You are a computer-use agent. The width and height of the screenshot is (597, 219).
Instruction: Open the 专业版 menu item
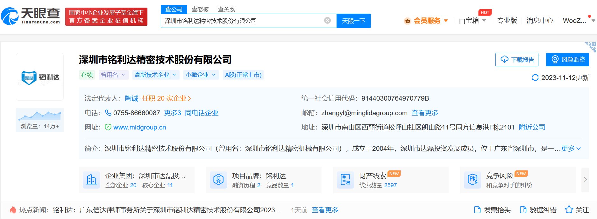coord(507,21)
